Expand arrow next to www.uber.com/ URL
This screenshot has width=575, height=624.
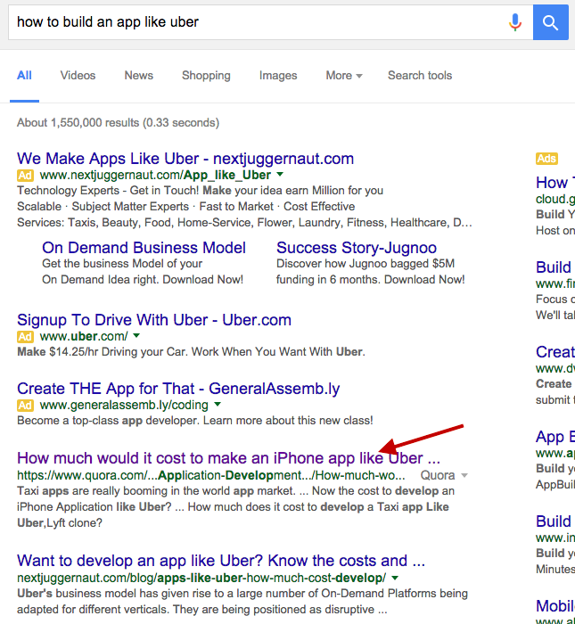pos(136,336)
